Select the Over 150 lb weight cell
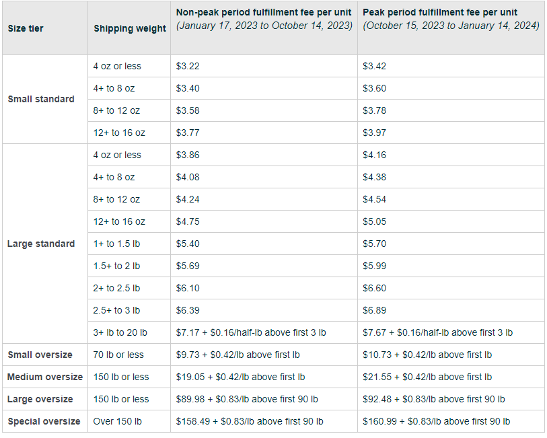This screenshot has height=438, width=547. 129,421
